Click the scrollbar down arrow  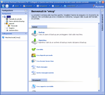[x=99, y=91]
